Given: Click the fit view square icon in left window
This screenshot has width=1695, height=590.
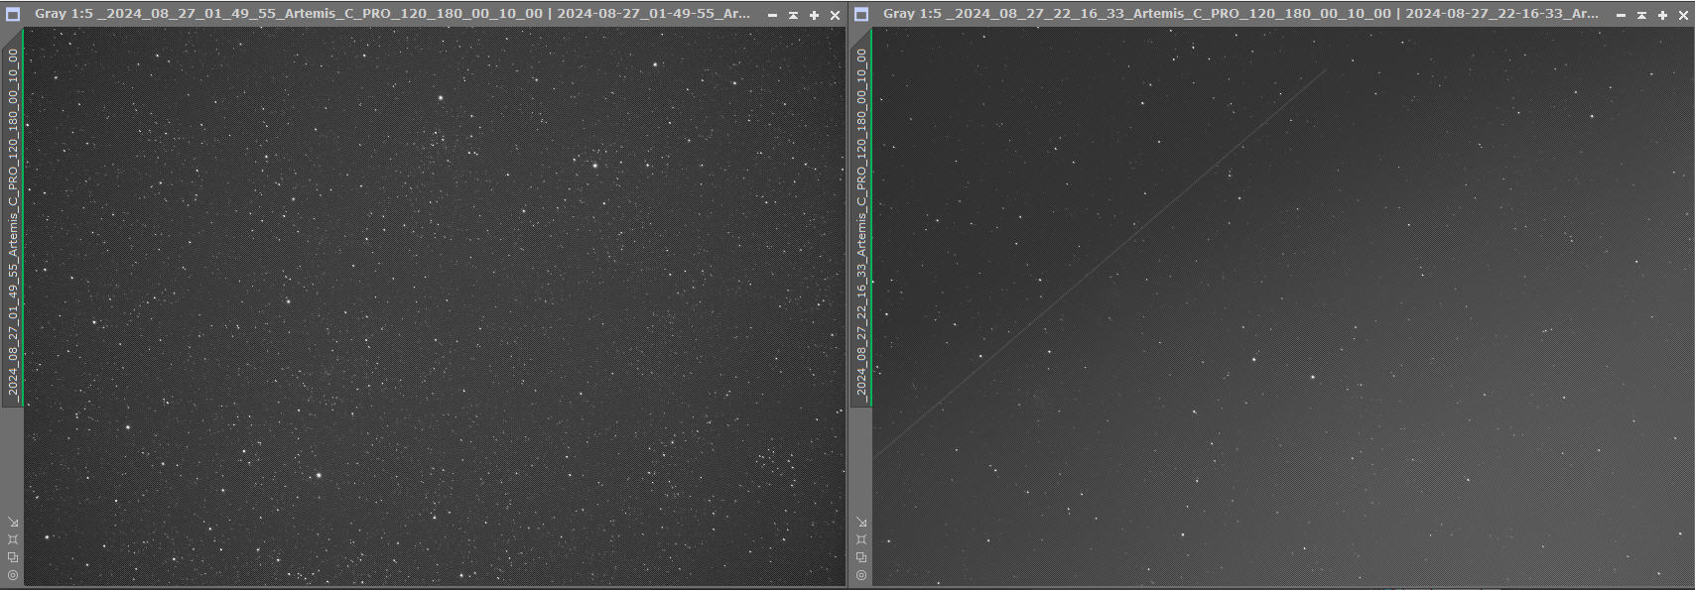Looking at the screenshot, I should pyautogui.click(x=13, y=539).
